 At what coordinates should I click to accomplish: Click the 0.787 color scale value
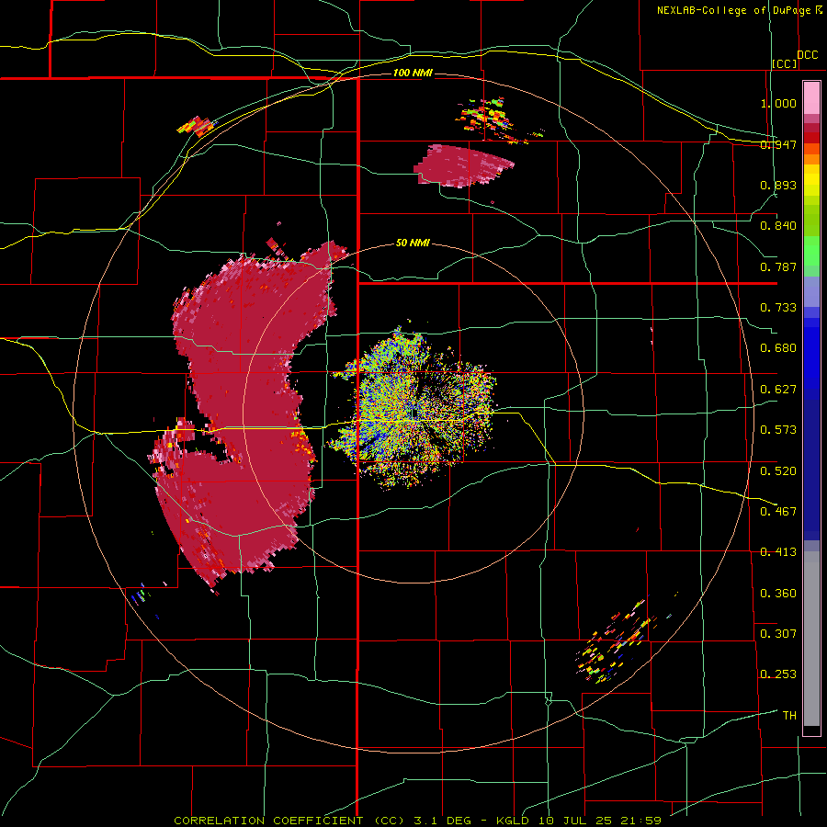click(778, 266)
